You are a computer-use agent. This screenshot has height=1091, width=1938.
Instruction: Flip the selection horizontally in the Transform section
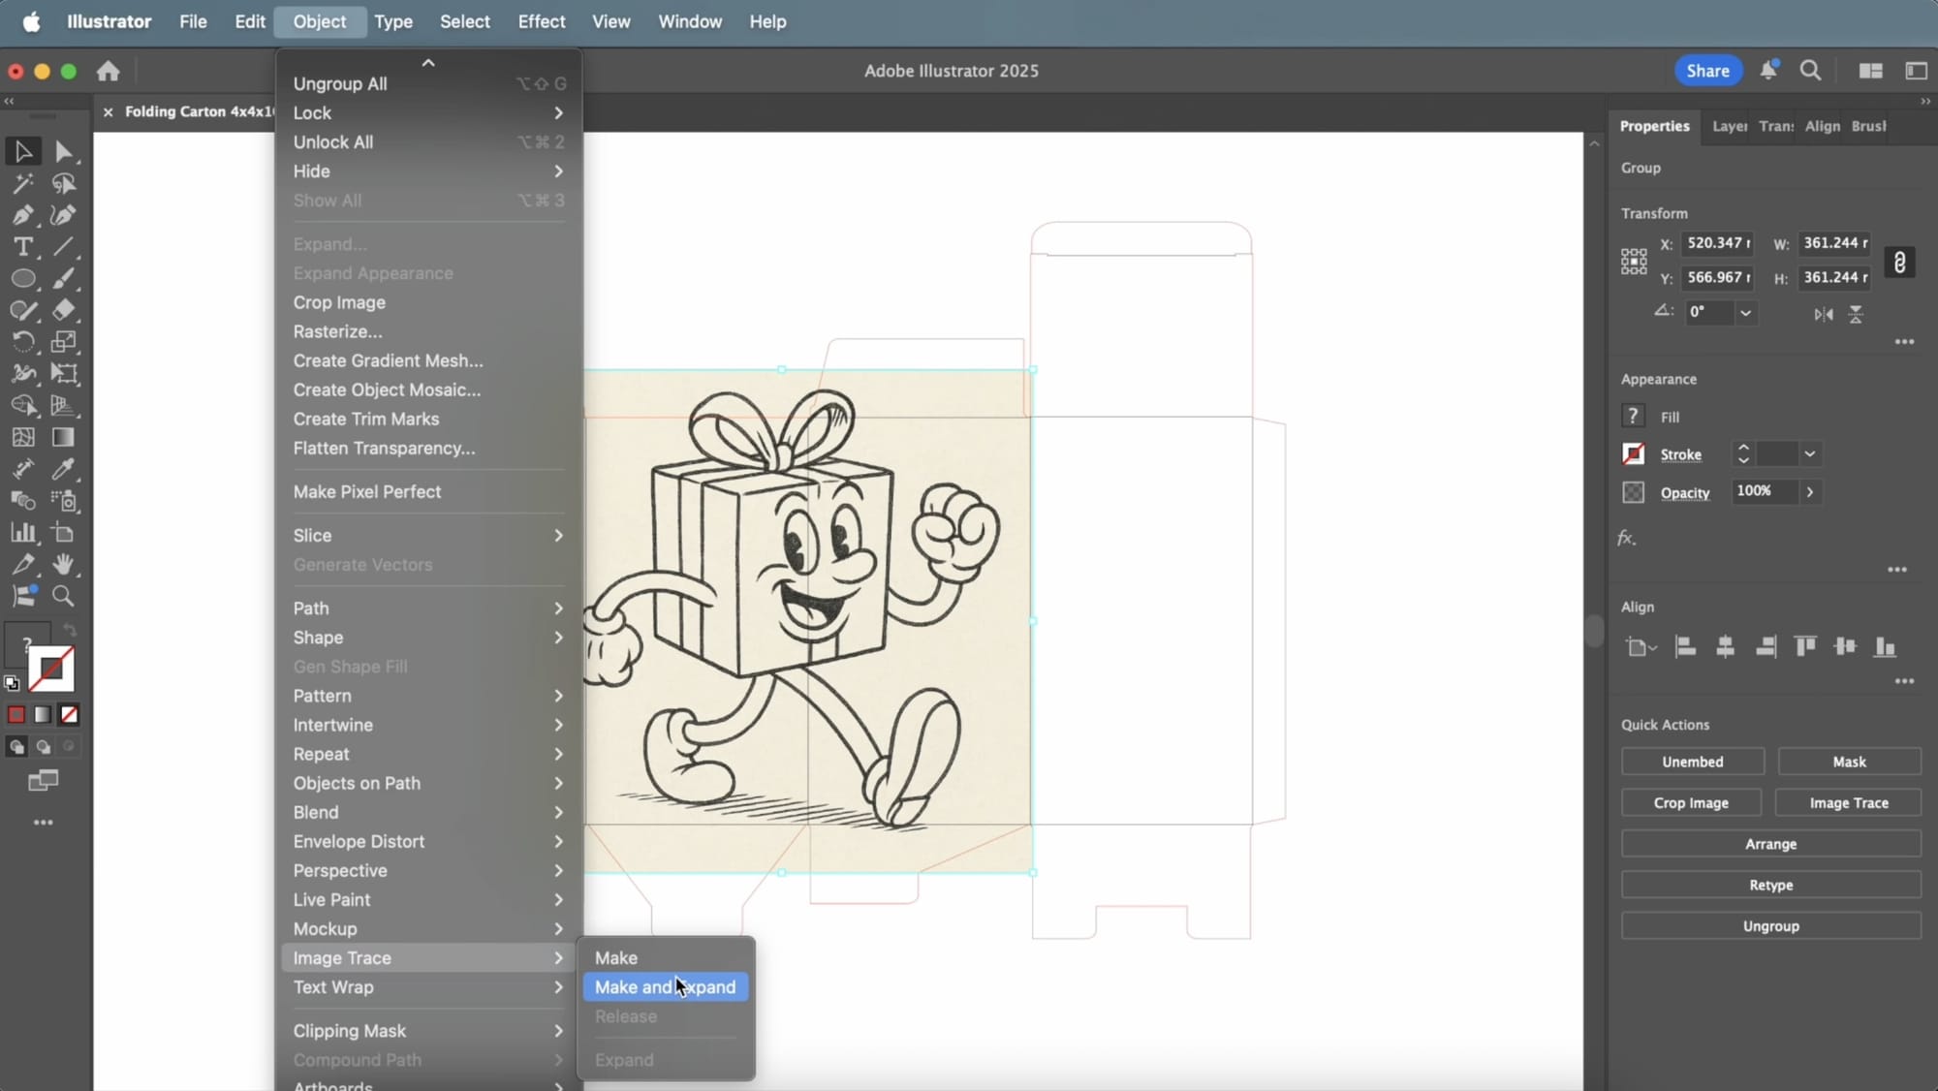1824,314
